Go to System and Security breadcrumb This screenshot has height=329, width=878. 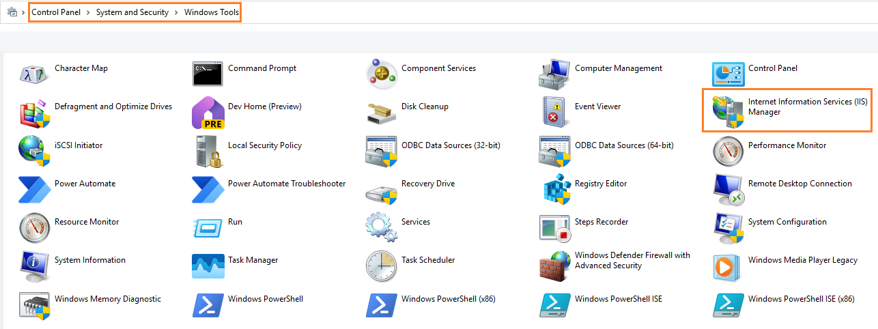[x=132, y=12]
